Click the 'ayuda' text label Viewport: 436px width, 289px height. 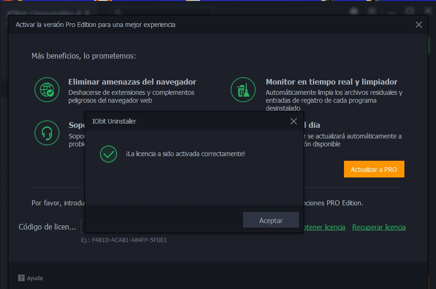(x=35, y=278)
